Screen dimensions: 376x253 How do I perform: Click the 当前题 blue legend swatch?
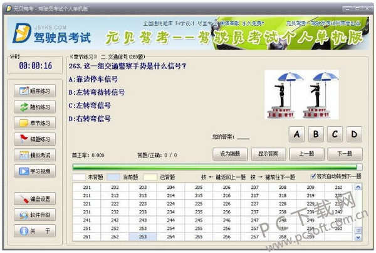(x=113, y=177)
